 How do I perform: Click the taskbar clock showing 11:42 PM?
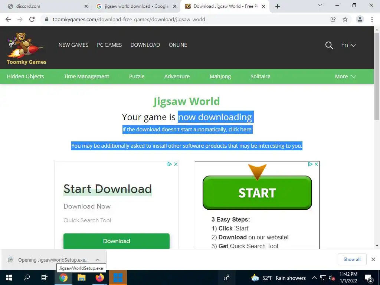(x=348, y=278)
